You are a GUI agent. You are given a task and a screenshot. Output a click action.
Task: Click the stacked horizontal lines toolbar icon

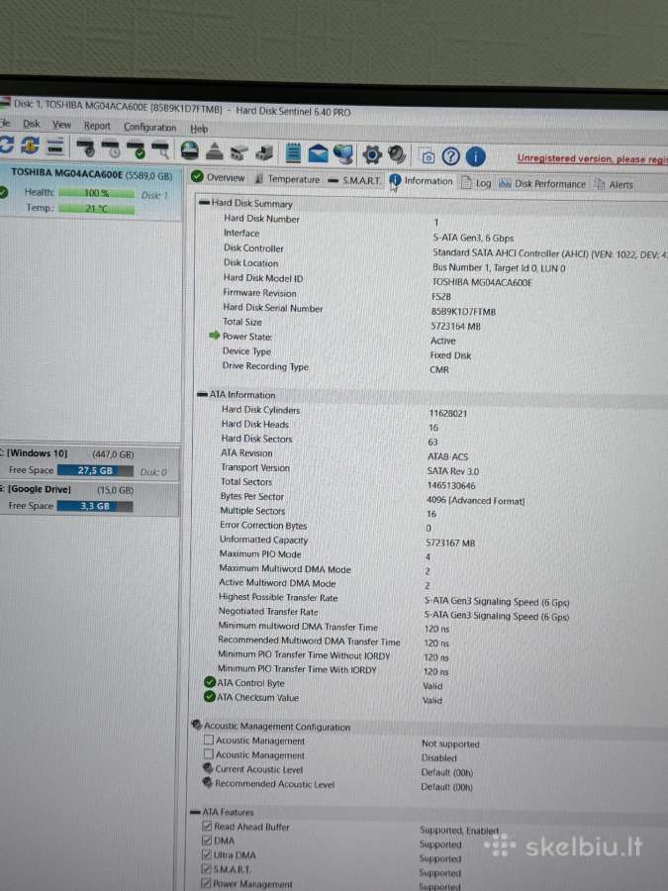[x=55, y=147]
